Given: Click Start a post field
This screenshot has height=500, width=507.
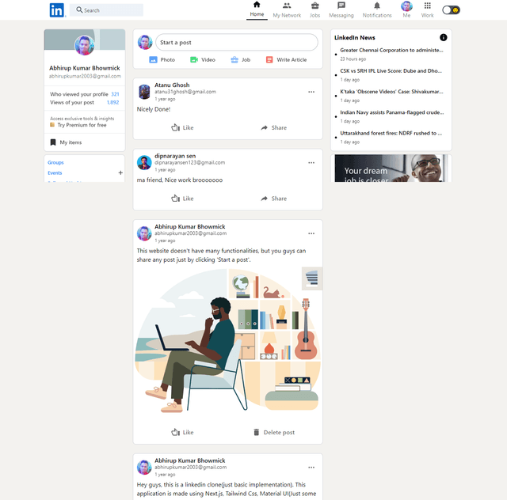Looking at the screenshot, I should click(x=237, y=42).
